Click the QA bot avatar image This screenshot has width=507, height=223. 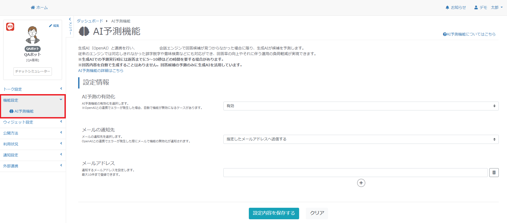tap(33, 35)
